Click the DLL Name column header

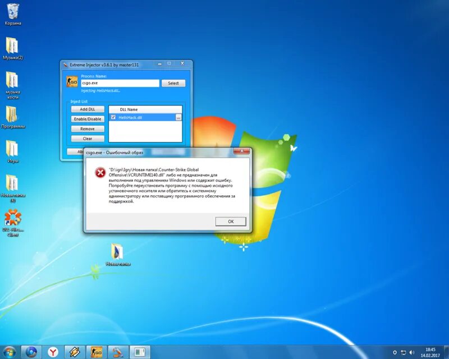145,109
